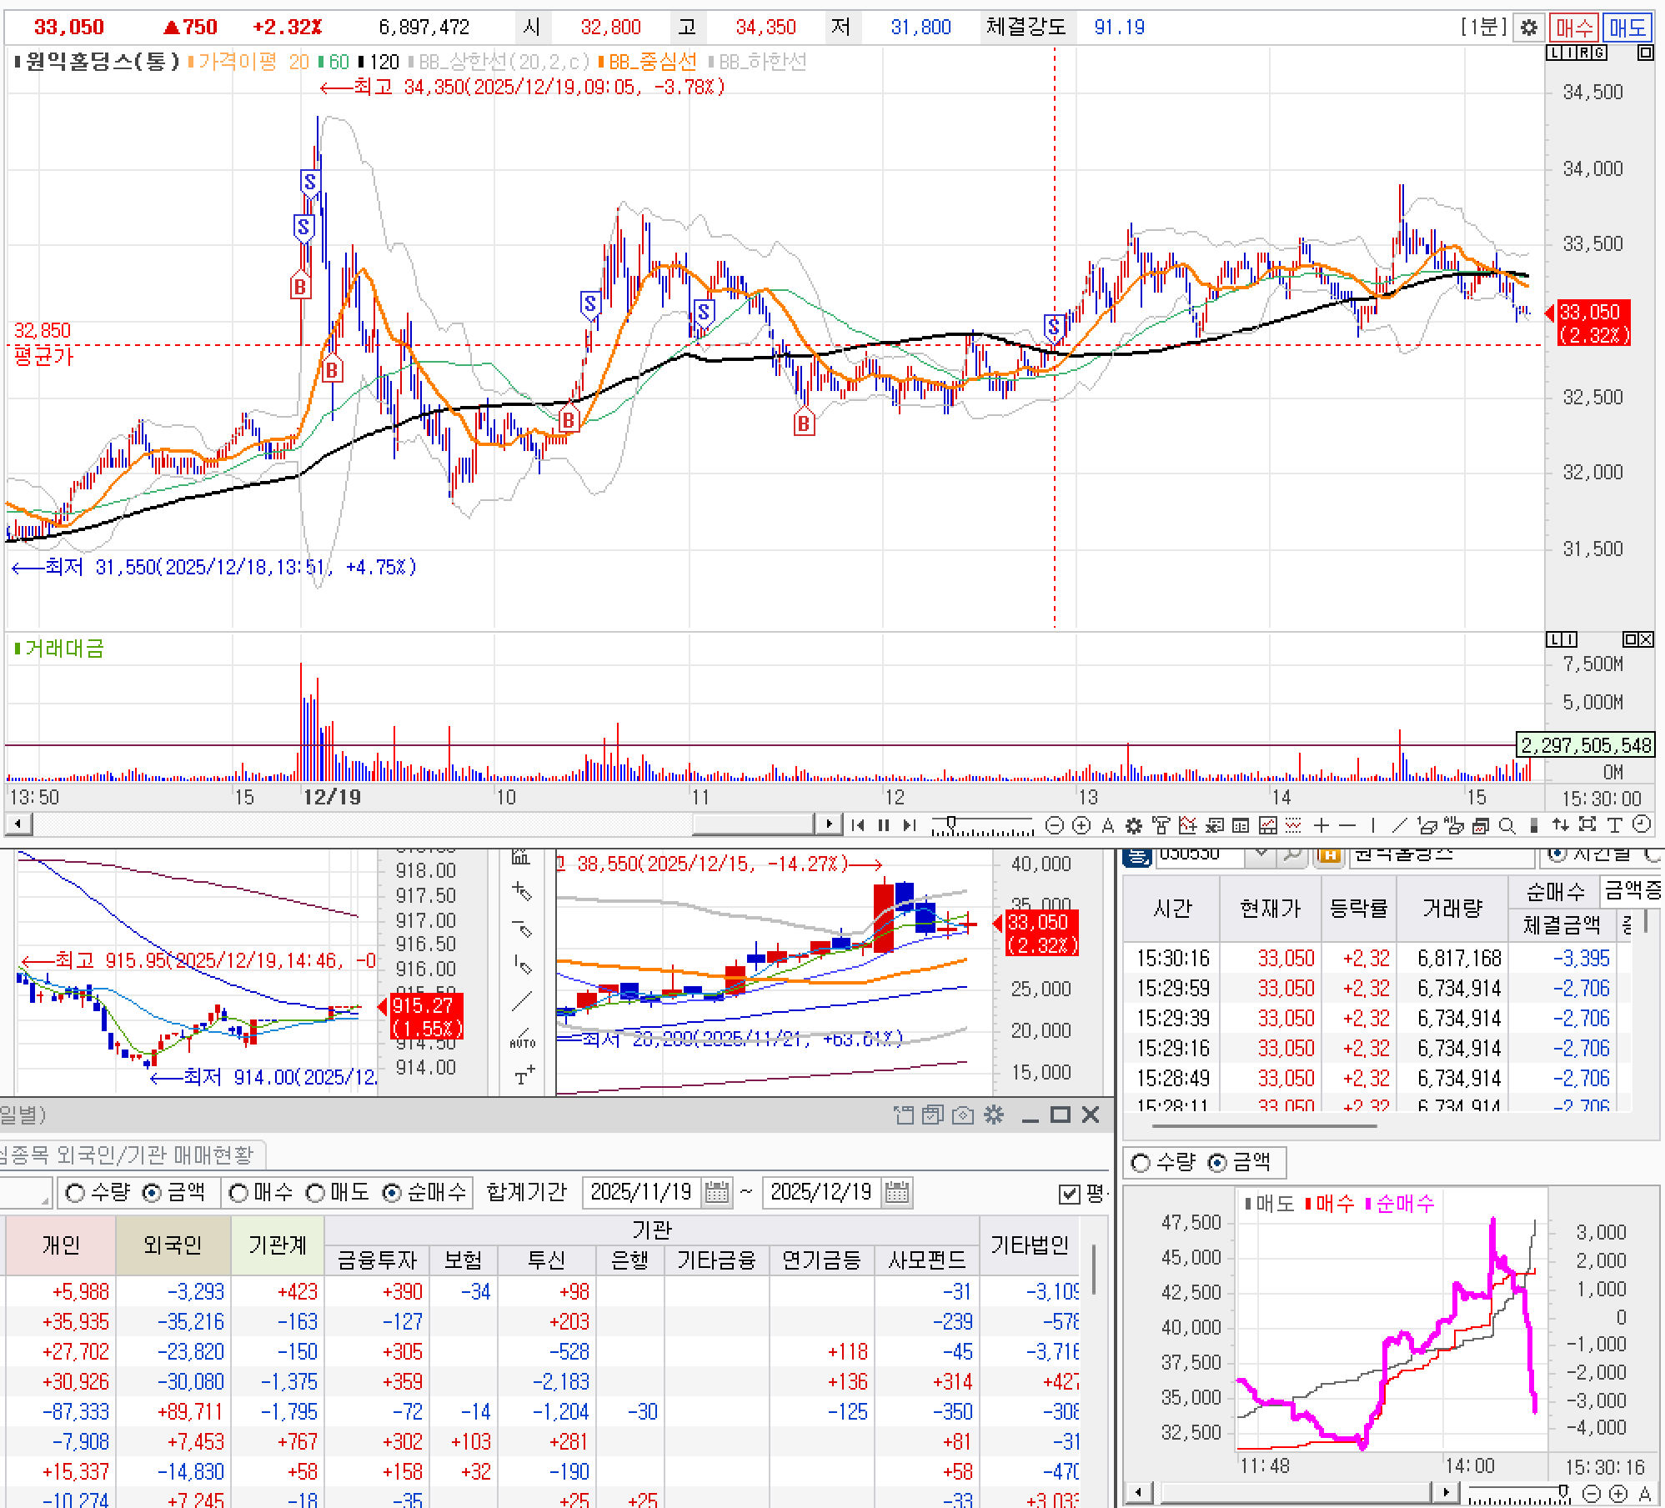Screen dimensions: 1665x1508
Task: Select the crosshair plus drawing tool
Action: pyautogui.click(x=1321, y=825)
